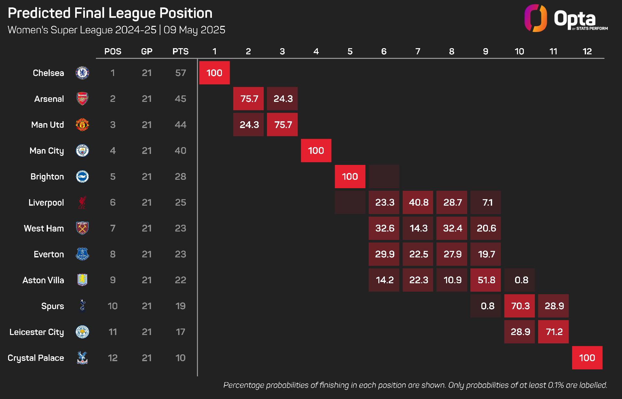Select the Leicester City badge
Viewport: 622px width, 399px height.
pos(82,332)
